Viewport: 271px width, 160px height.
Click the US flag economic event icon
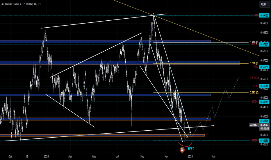coord(182,150)
